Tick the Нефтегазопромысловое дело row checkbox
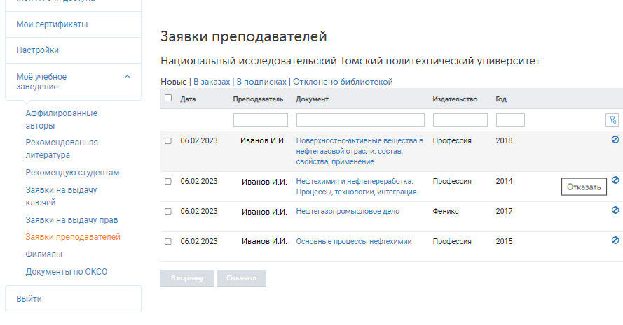Viewport: 623px width, 325px height. (168, 211)
